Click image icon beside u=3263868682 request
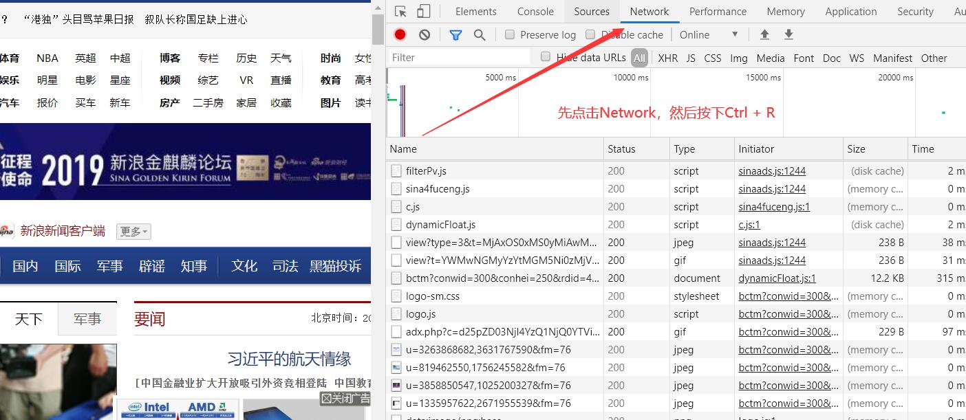This screenshot has width=966, height=420. click(x=396, y=349)
